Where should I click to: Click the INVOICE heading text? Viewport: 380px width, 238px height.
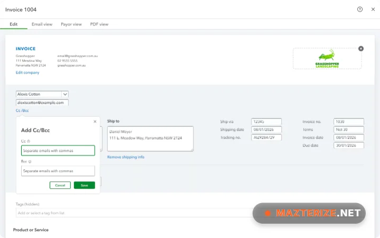tap(26, 49)
